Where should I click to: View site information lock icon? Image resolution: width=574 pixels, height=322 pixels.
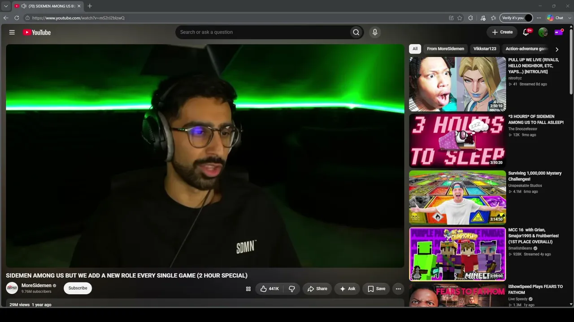pyautogui.click(x=27, y=18)
